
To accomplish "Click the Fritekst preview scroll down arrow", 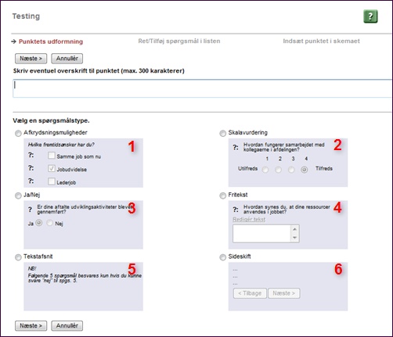I will coord(294,238).
